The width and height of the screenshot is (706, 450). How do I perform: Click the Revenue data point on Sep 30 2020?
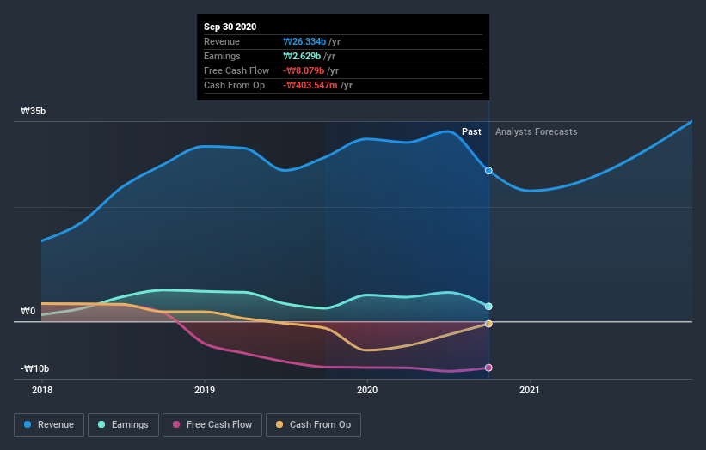point(488,171)
